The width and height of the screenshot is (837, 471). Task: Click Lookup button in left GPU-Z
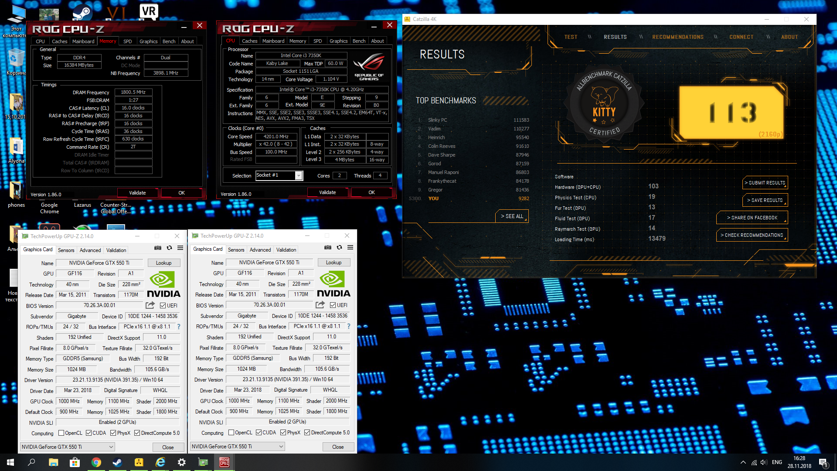point(163,263)
